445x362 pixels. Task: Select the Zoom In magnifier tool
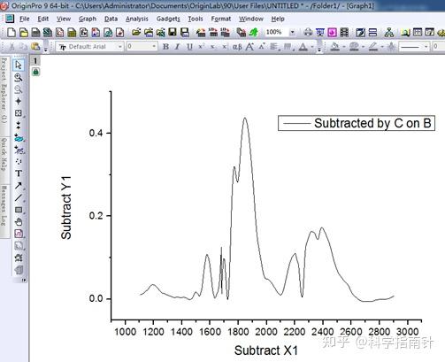coord(19,77)
